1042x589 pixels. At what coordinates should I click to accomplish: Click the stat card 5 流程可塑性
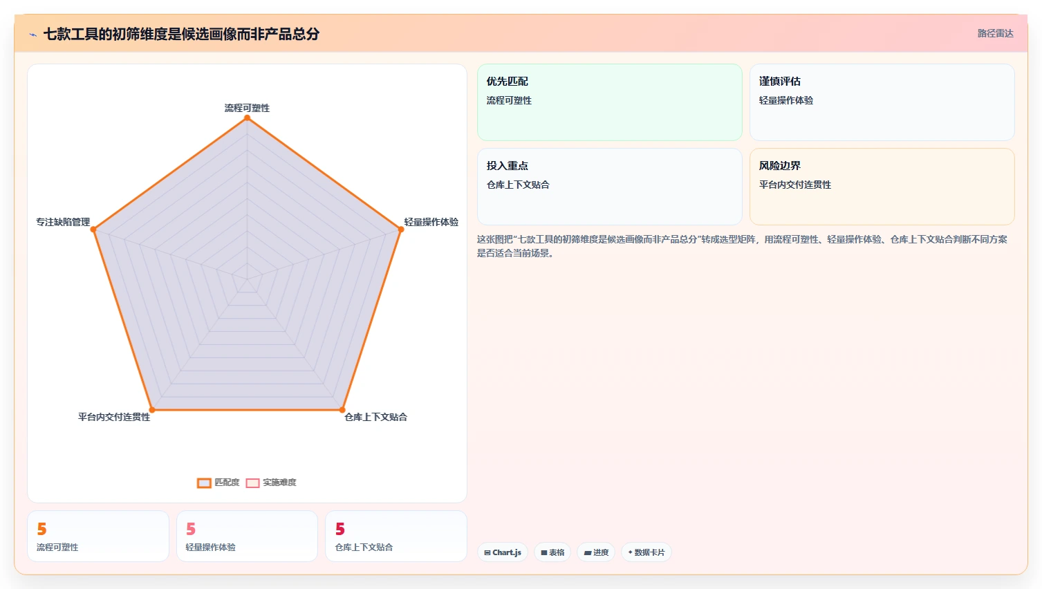98,536
